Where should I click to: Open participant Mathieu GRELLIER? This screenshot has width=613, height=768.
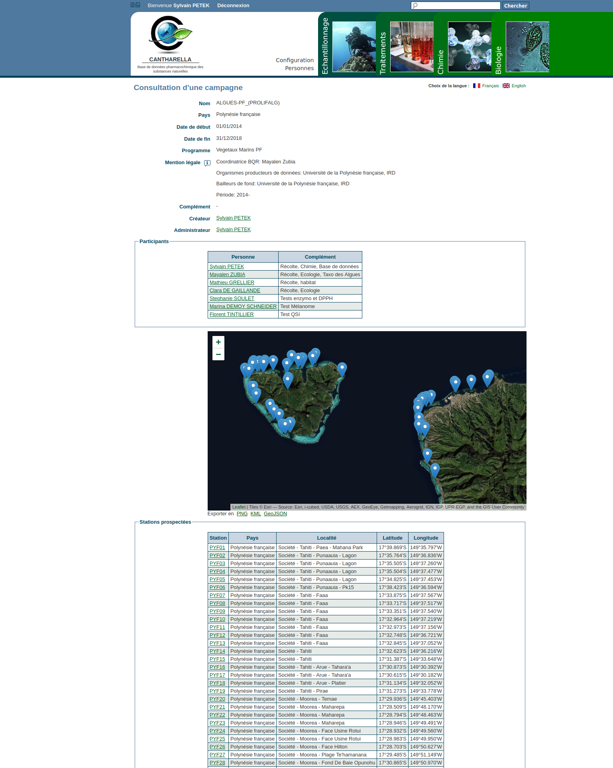[232, 283]
